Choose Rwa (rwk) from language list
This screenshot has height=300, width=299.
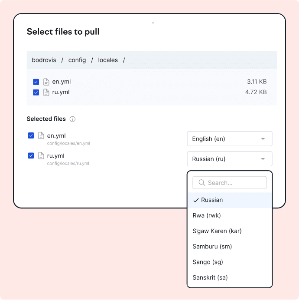(x=207, y=215)
